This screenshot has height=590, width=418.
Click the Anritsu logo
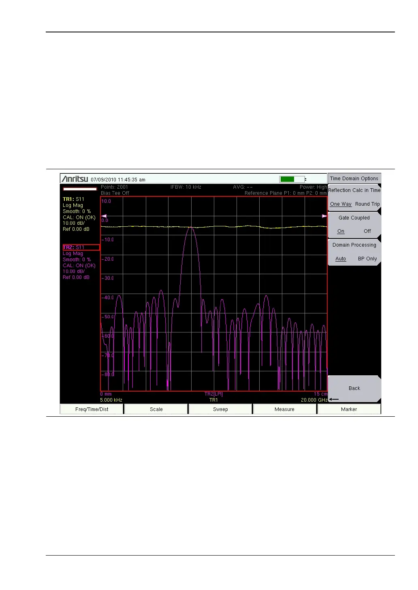[75, 179]
